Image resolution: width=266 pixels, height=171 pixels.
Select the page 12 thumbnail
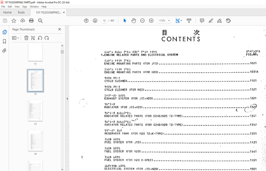pos(35,81)
